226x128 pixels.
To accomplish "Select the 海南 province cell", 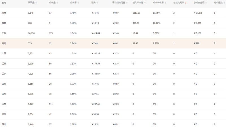I will [x=4, y=23].
